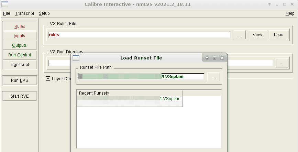Browse for LVS rules file with ellipsis button
The width and height of the screenshot is (298, 152).
pos(239,35)
